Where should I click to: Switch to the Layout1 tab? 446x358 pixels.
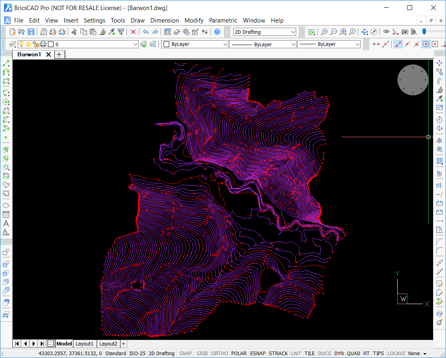(85, 344)
